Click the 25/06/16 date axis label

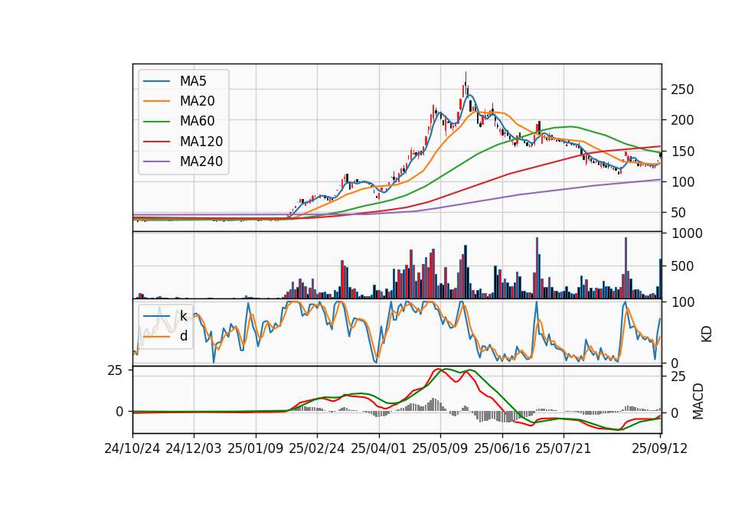click(x=502, y=449)
